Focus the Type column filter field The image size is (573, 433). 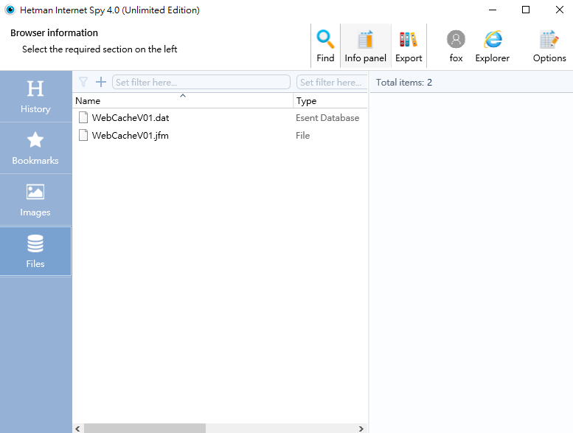tap(332, 82)
